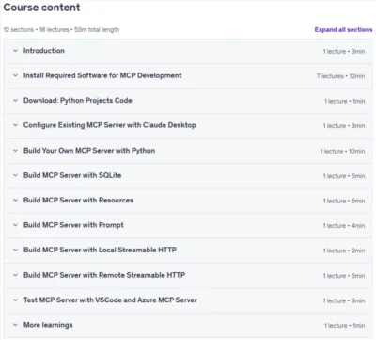The height and width of the screenshot is (340, 376).
Task: Expand chevron beside More learnings
Action: pos(15,325)
